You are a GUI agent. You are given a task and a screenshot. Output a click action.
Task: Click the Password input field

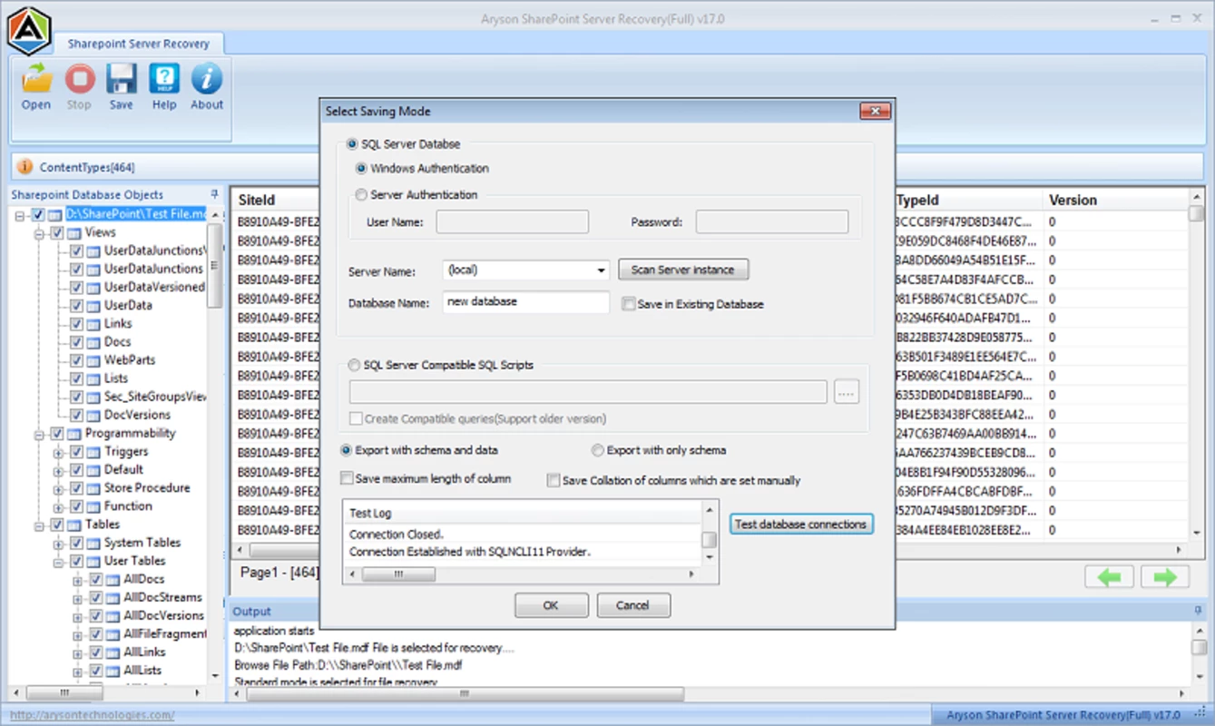772,221
